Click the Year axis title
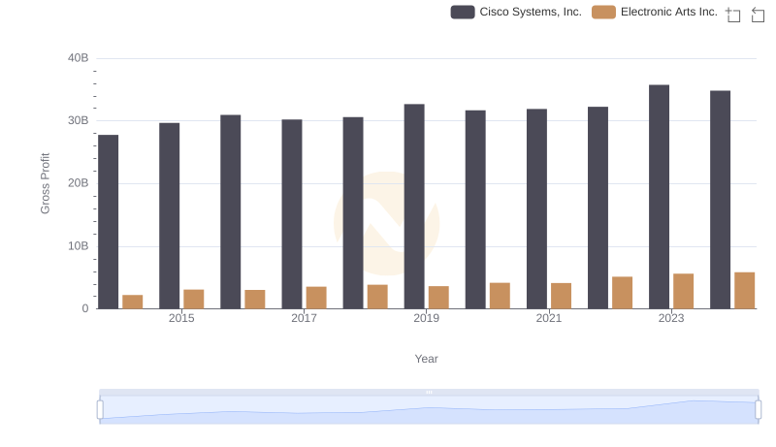776x447 pixels. tap(426, 359)
